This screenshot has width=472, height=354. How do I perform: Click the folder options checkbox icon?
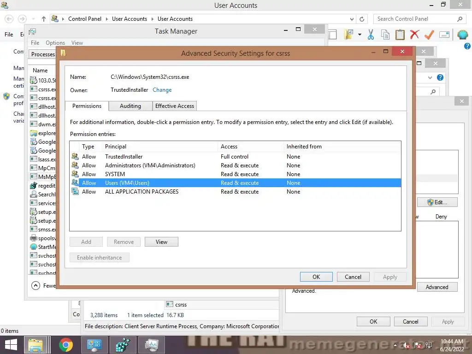[x=349, y=35]
